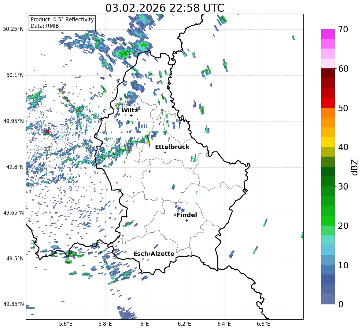Viewport: 362px width, 330px height.
Task: Click the Esch/Alzette location cross marker
Action: [143, 259]
